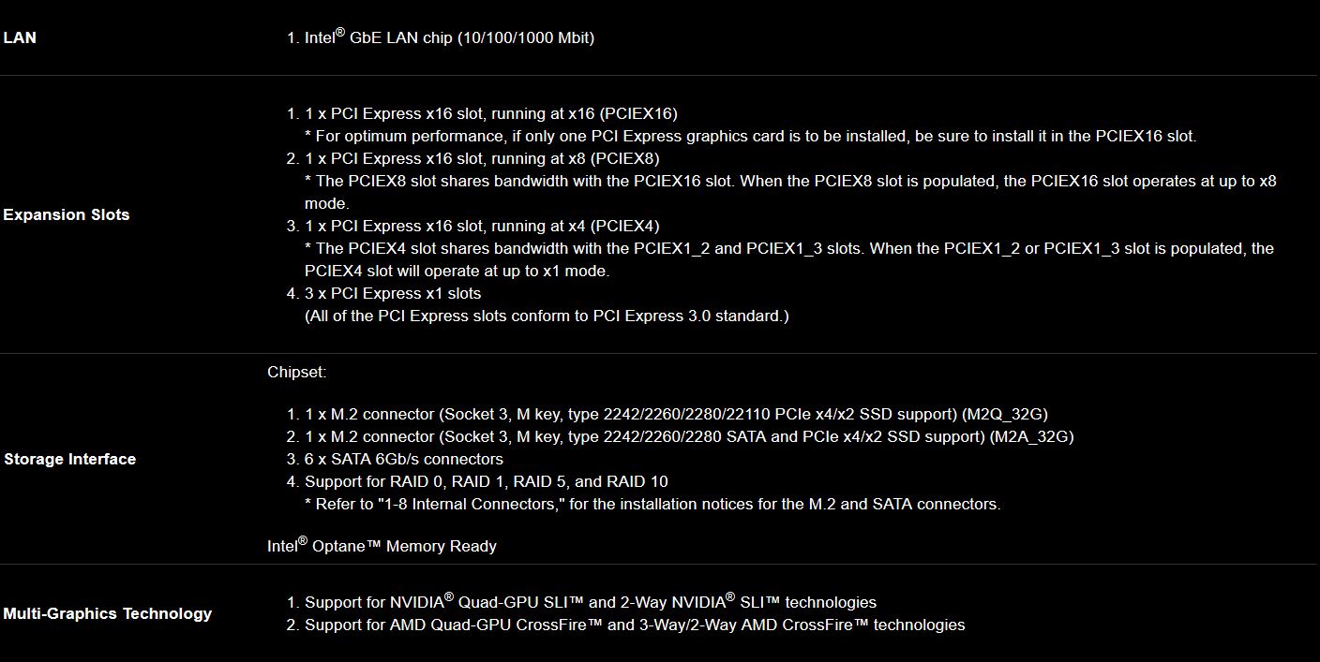Image resolution: width=1320 pixels, height=662 pixels.
Task: Select the Storage Interface heading
Action: coord(70,459)
